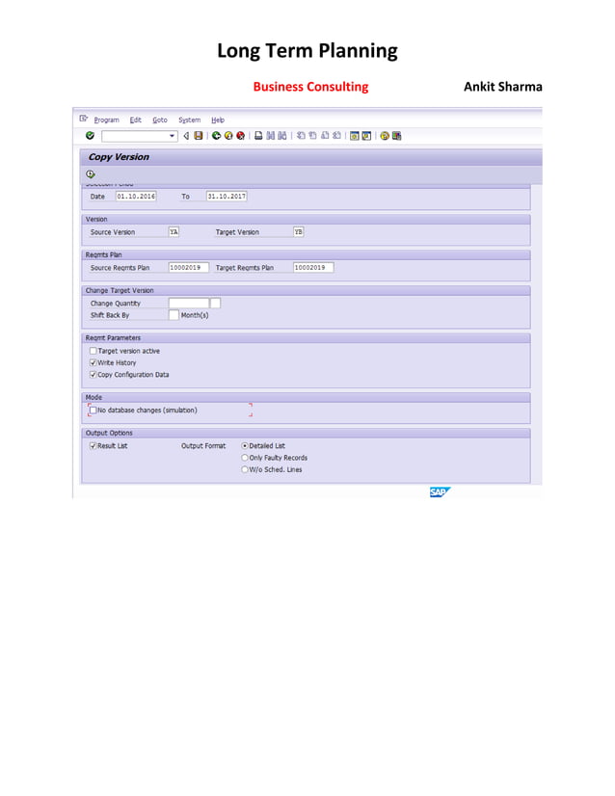
Task: Click the Create New Session icon
Action: pyautogui.click(x=355, y=136)
